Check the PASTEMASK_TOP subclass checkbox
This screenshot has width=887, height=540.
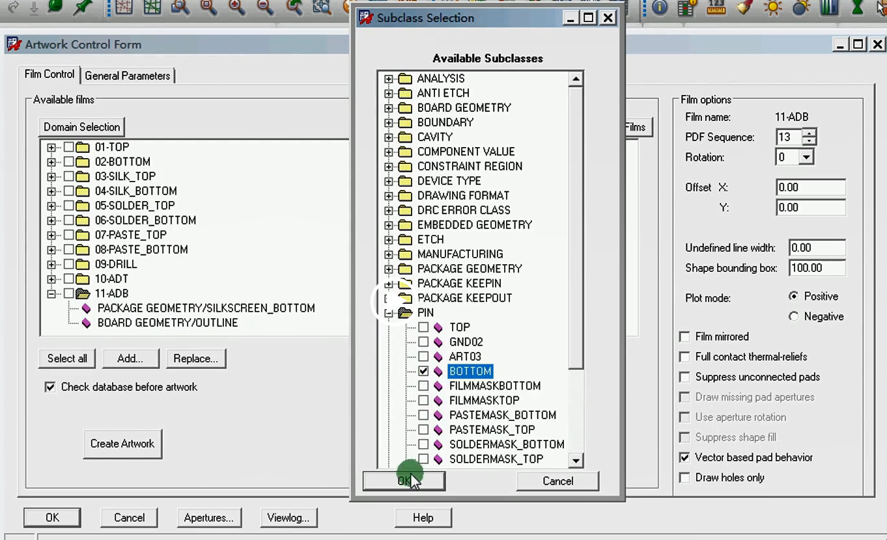423,429
